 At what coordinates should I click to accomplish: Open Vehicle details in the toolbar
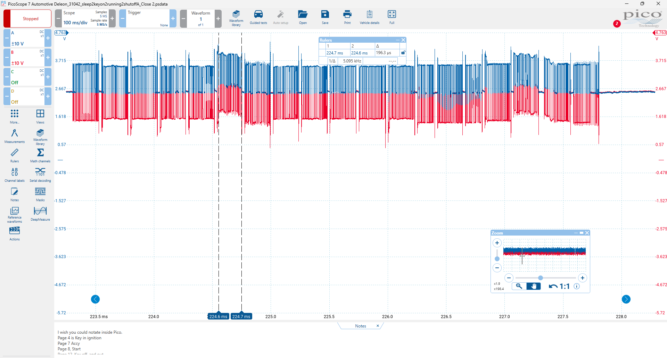(x=369, y=17)
